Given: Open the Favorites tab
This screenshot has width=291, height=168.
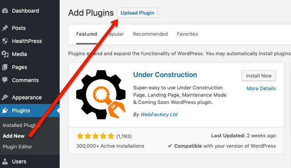Looking at the screenshot, I should point(187,34).
